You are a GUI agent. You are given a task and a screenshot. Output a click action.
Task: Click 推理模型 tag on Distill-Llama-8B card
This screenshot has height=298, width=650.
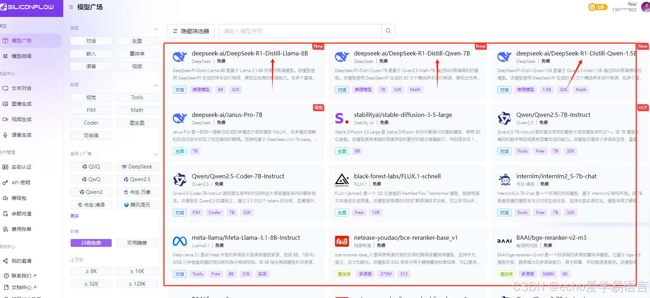click(x=201, y=90)
